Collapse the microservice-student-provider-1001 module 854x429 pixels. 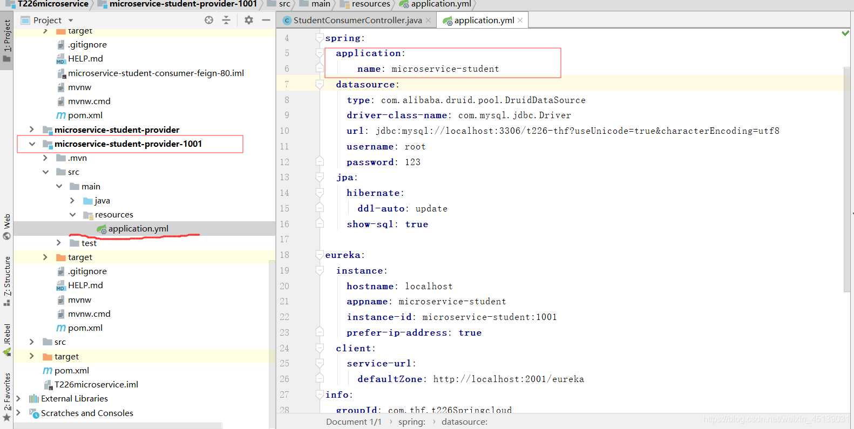coord(32,144)
